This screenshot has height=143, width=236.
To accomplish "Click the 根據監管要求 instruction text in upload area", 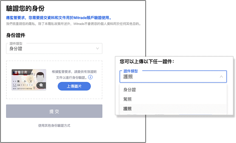I will [x=74, y=75].
